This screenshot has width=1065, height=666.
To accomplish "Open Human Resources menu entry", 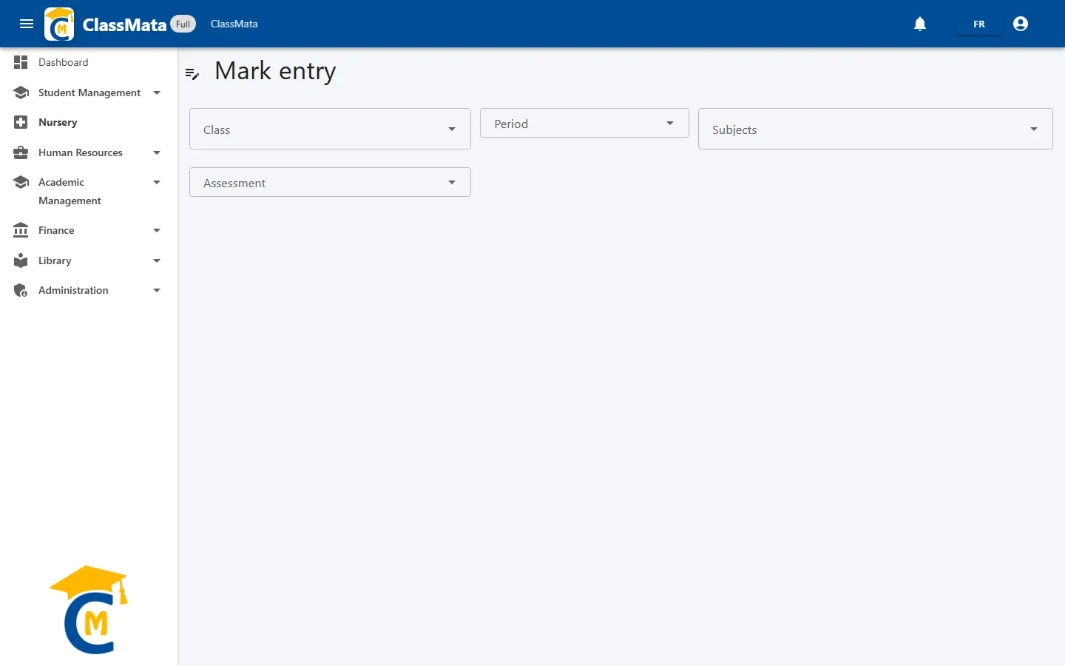I will point(89,152).
